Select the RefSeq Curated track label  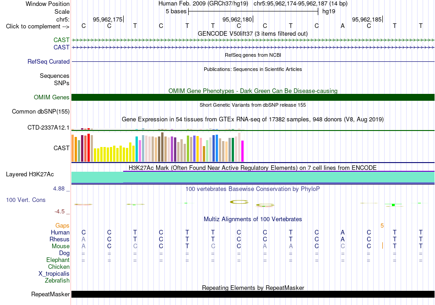pyautogui.click(x=48, y=62)
